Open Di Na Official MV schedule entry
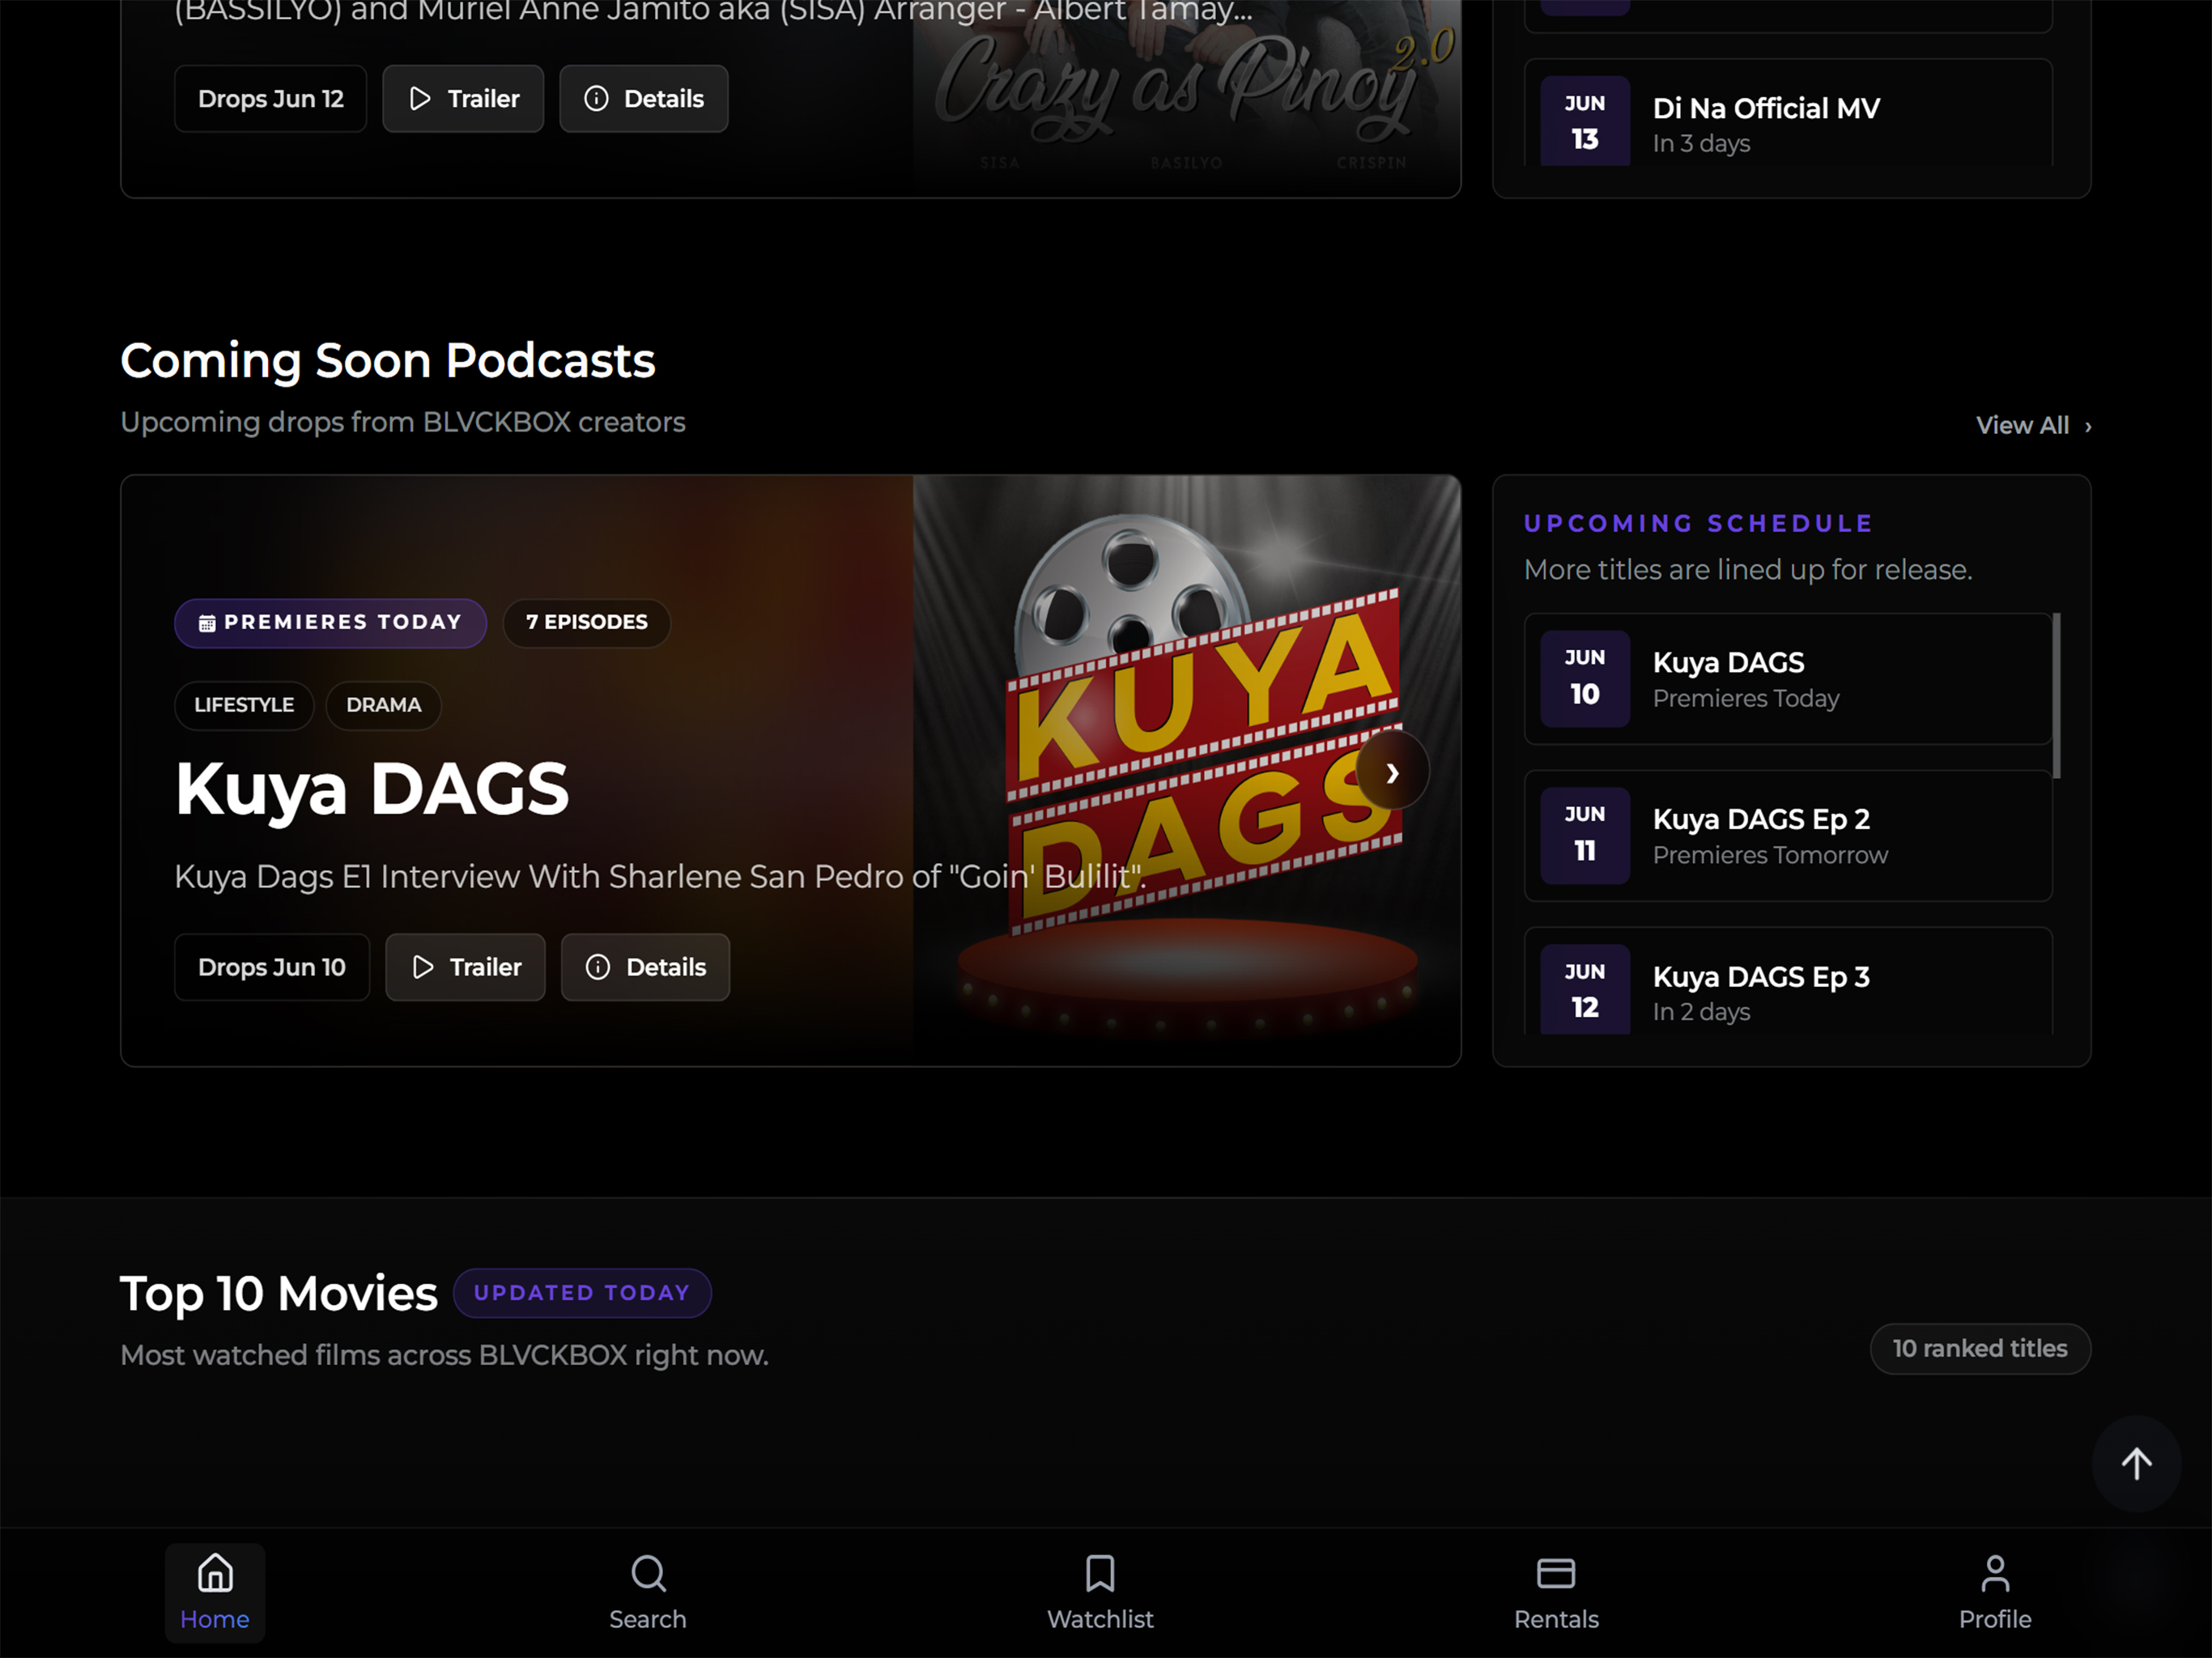Screen dimensions: 2212x1658 1788,112
